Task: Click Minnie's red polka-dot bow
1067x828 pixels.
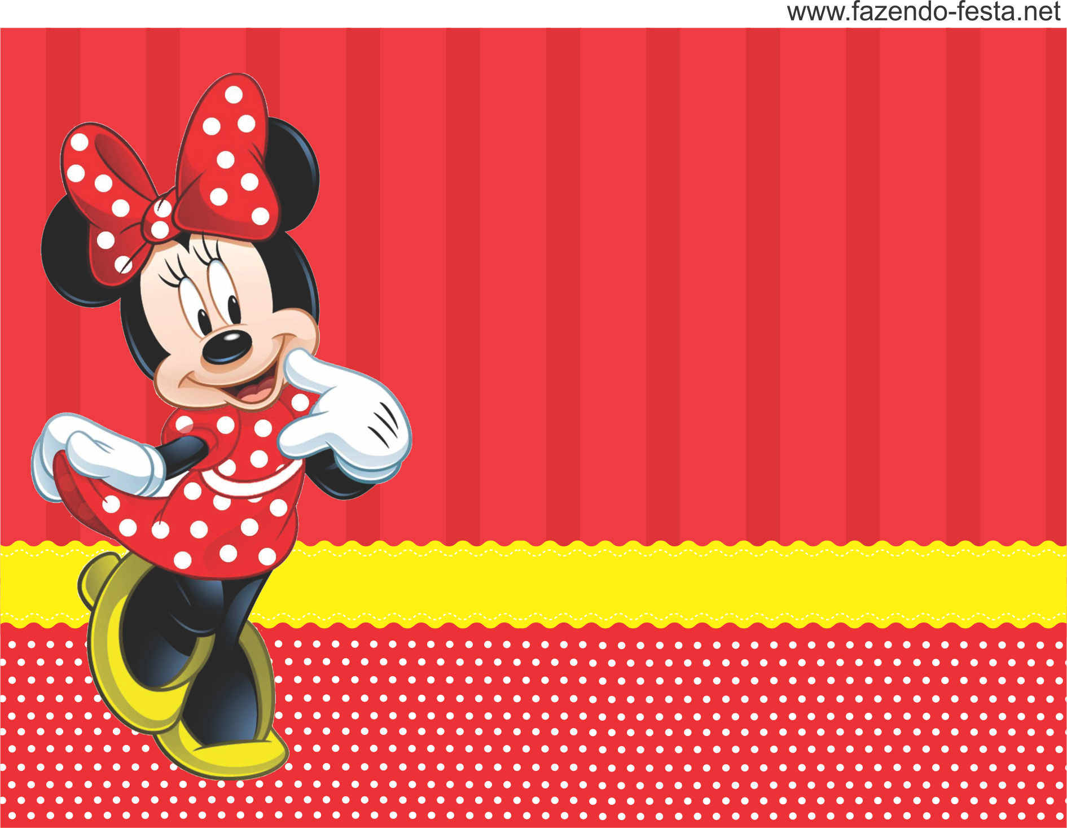Action: [226, 164]
